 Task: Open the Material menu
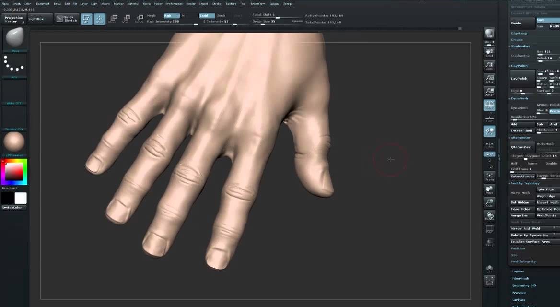tap(132, 4)
